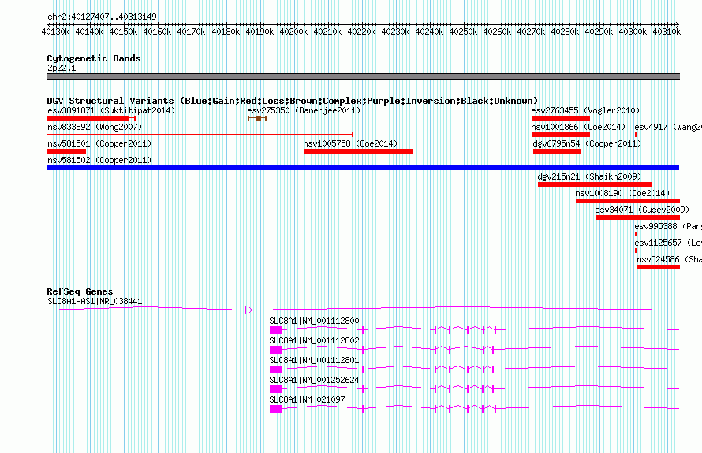This screenshot has width=702, height=453.
Task: Select the SLC8A1|NM_001252624 transcript label
Action: point(314,380)
